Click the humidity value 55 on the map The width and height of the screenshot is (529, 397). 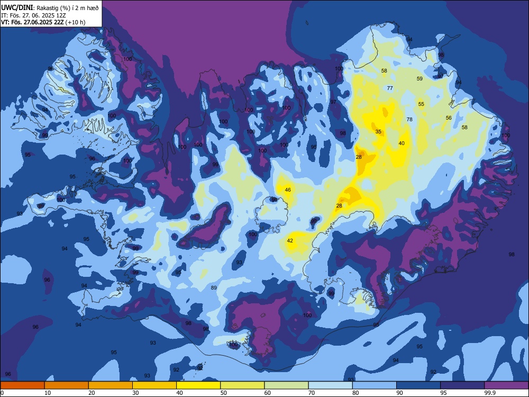click(422, 104)
